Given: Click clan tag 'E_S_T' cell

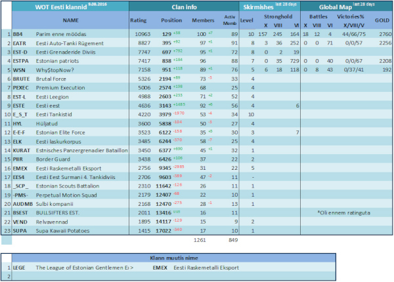Looking at the screenshot, I should point(20,115).
